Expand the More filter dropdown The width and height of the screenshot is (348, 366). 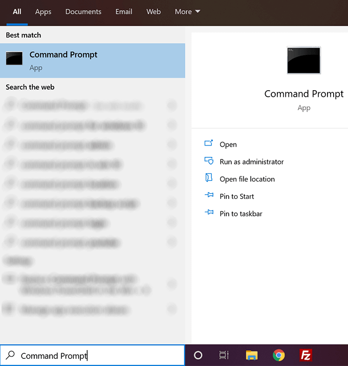pyautogui.click(x=187, y=12)
